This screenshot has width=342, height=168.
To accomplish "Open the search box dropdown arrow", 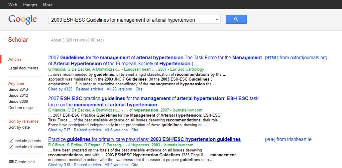I will click(x=217, y=20).
